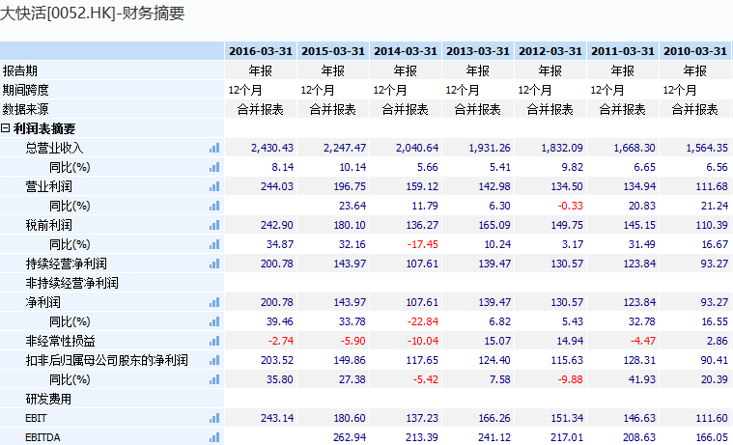
Task: Click the 研发费用 row label
Action: [x=48, y=400]
